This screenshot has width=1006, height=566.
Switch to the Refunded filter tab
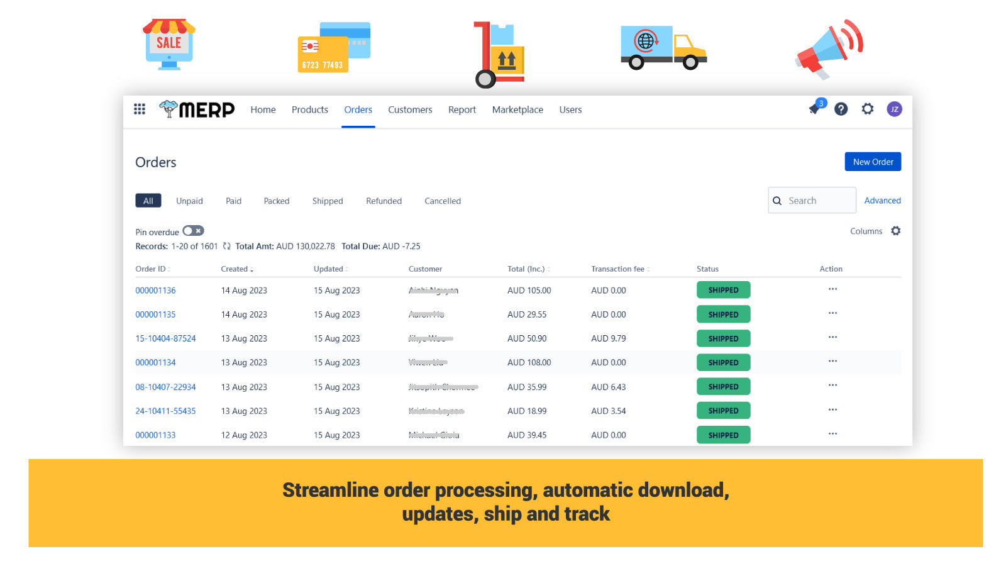pos(384,201)
